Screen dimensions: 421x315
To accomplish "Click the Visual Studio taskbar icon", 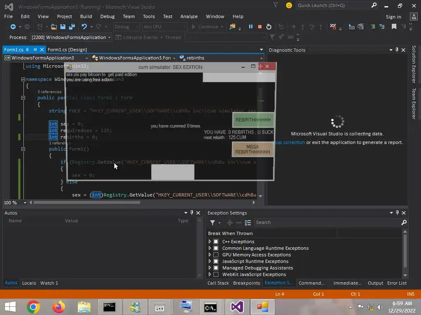I will tap(237, 307).
